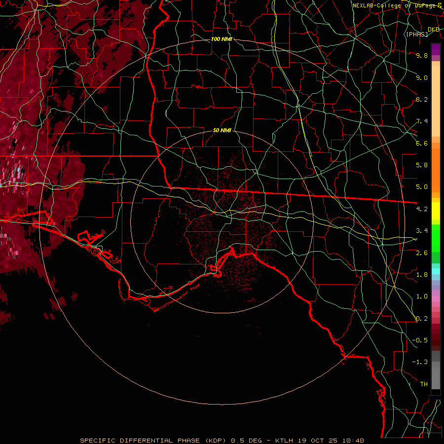This screenshot has height=444, width=444.
Task: Click the 0.2 value on the color scale
Action: coord(422,319)
